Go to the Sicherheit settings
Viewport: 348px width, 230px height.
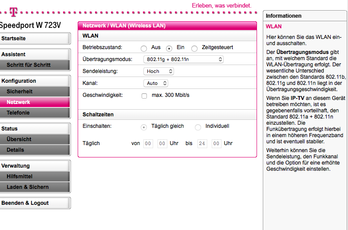pyautogui.click(x=35, y=92)
